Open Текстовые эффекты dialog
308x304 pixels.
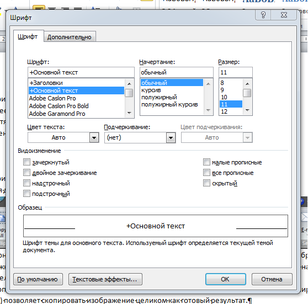pyautogui.click(x=105, y=279)
